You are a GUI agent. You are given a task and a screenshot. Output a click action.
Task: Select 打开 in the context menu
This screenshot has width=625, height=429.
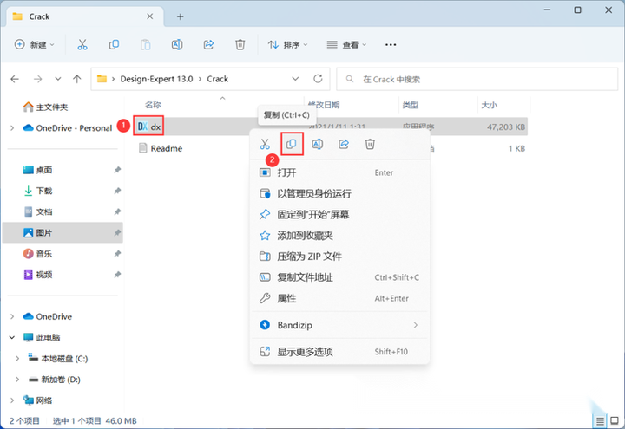click(339, 172)
